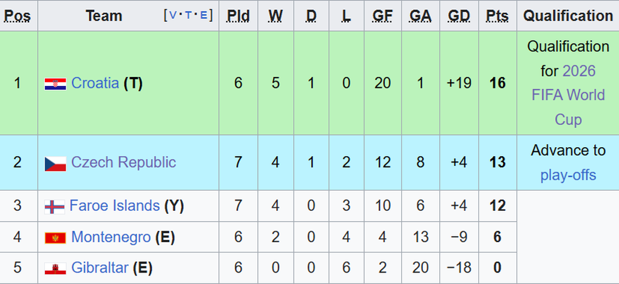Click the Montenegro flag icon
The height and width of the screenshot is (284, 619).
(55, 237)
